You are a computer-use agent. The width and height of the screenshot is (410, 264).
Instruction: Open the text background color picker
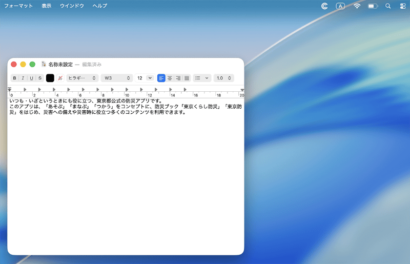point(60,78)
